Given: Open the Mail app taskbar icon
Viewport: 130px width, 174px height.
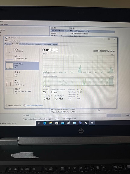Looking at the screenshot, I should point(63,123).
